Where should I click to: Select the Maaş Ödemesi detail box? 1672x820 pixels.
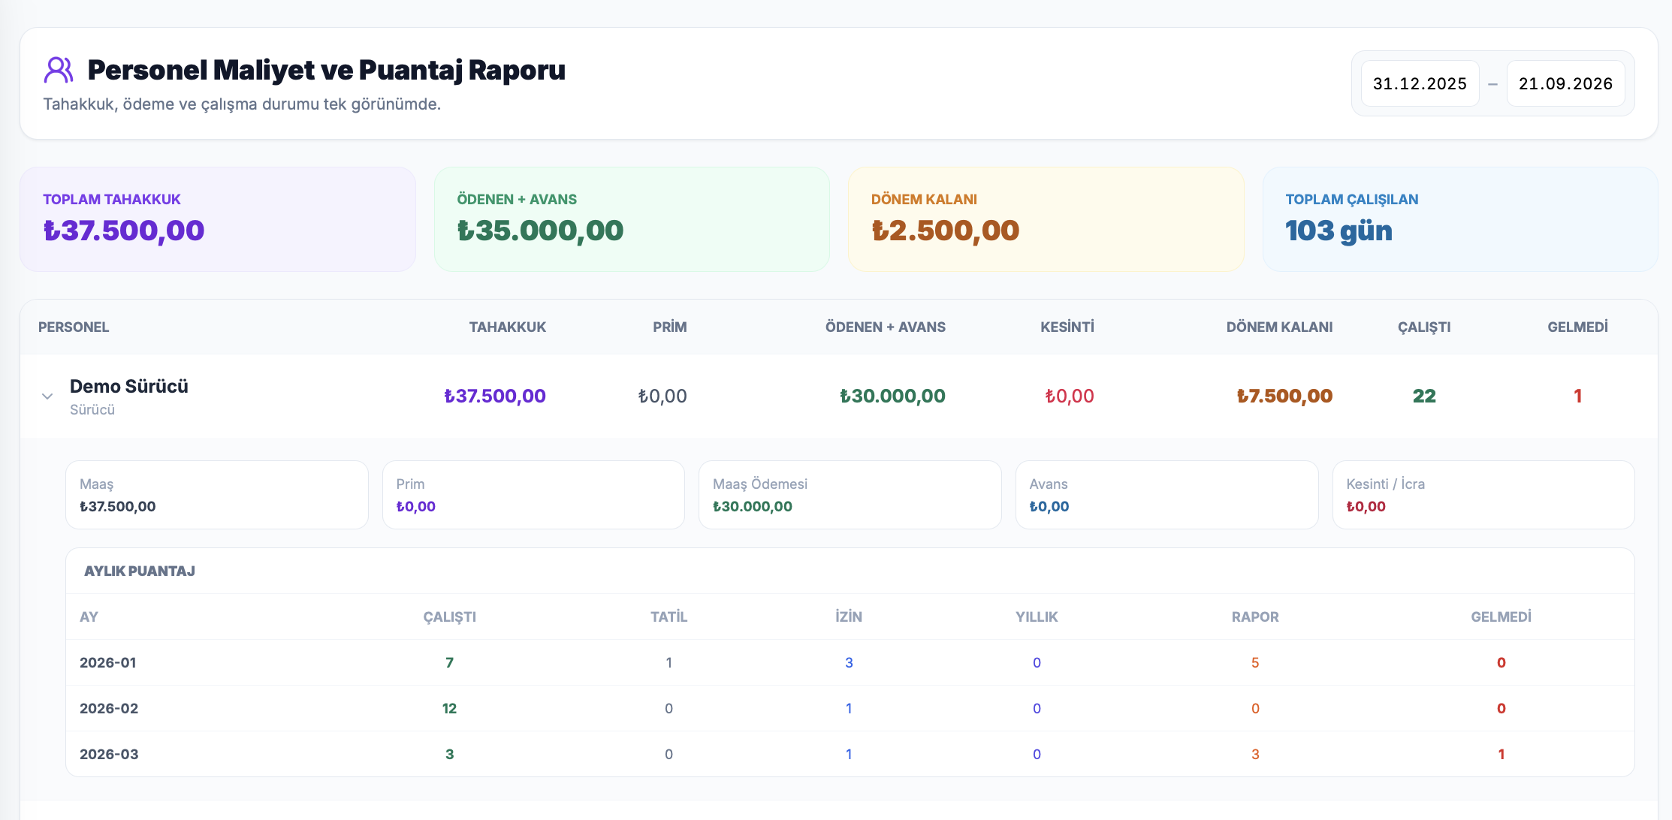click(x=850, y=495)
